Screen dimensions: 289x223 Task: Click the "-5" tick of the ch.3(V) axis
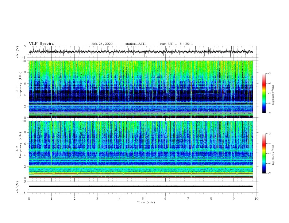coord(25,193)
